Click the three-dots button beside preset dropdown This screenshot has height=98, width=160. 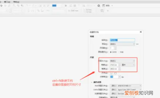137,44
